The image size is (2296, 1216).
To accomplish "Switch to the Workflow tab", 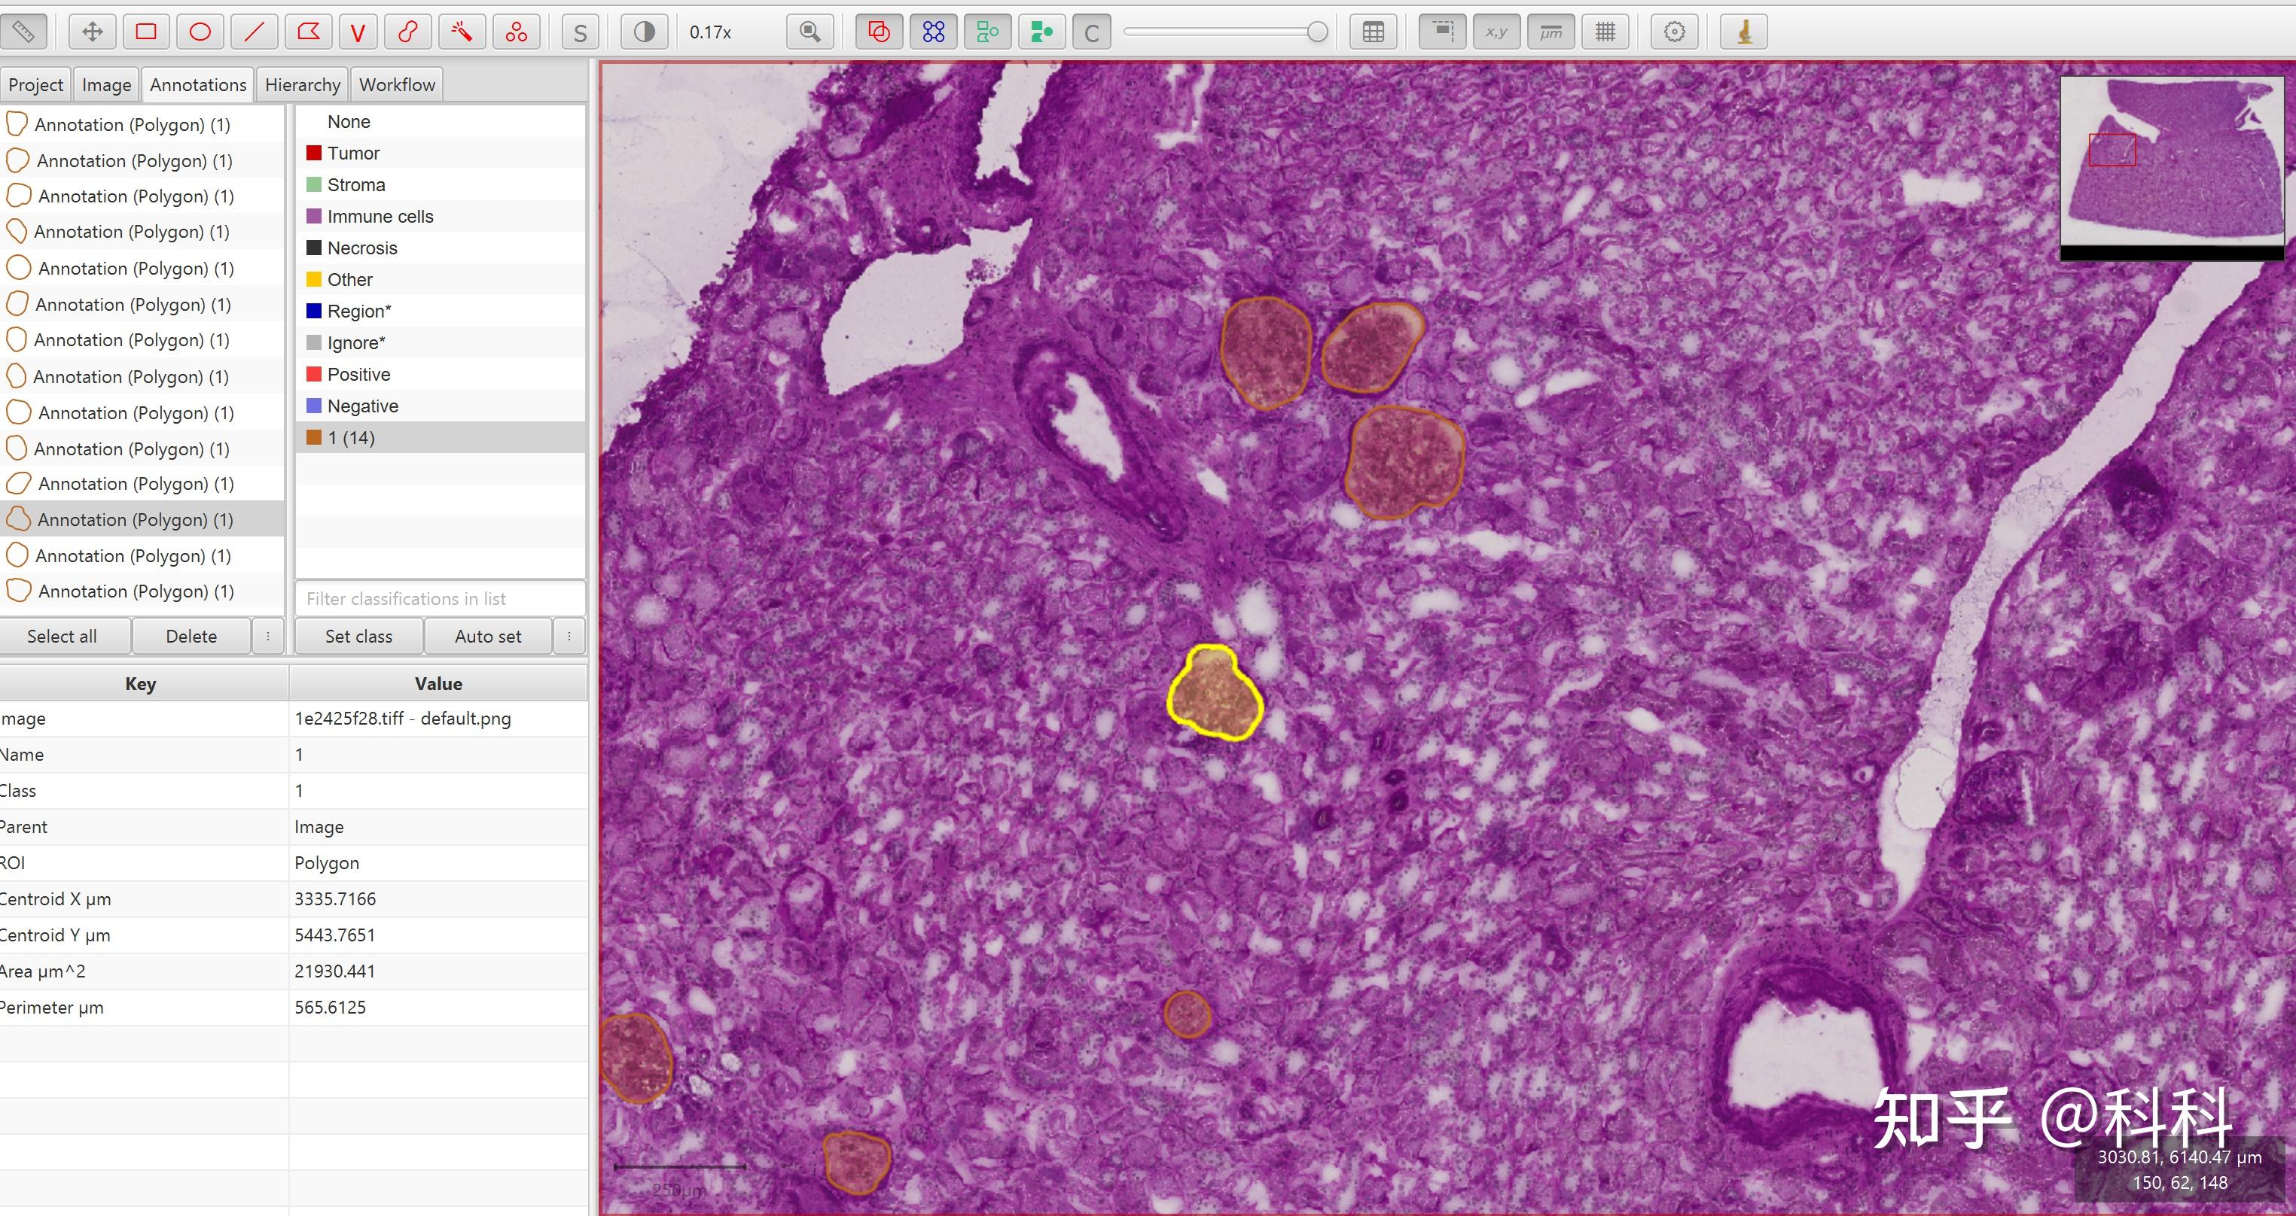I will 397,84.
